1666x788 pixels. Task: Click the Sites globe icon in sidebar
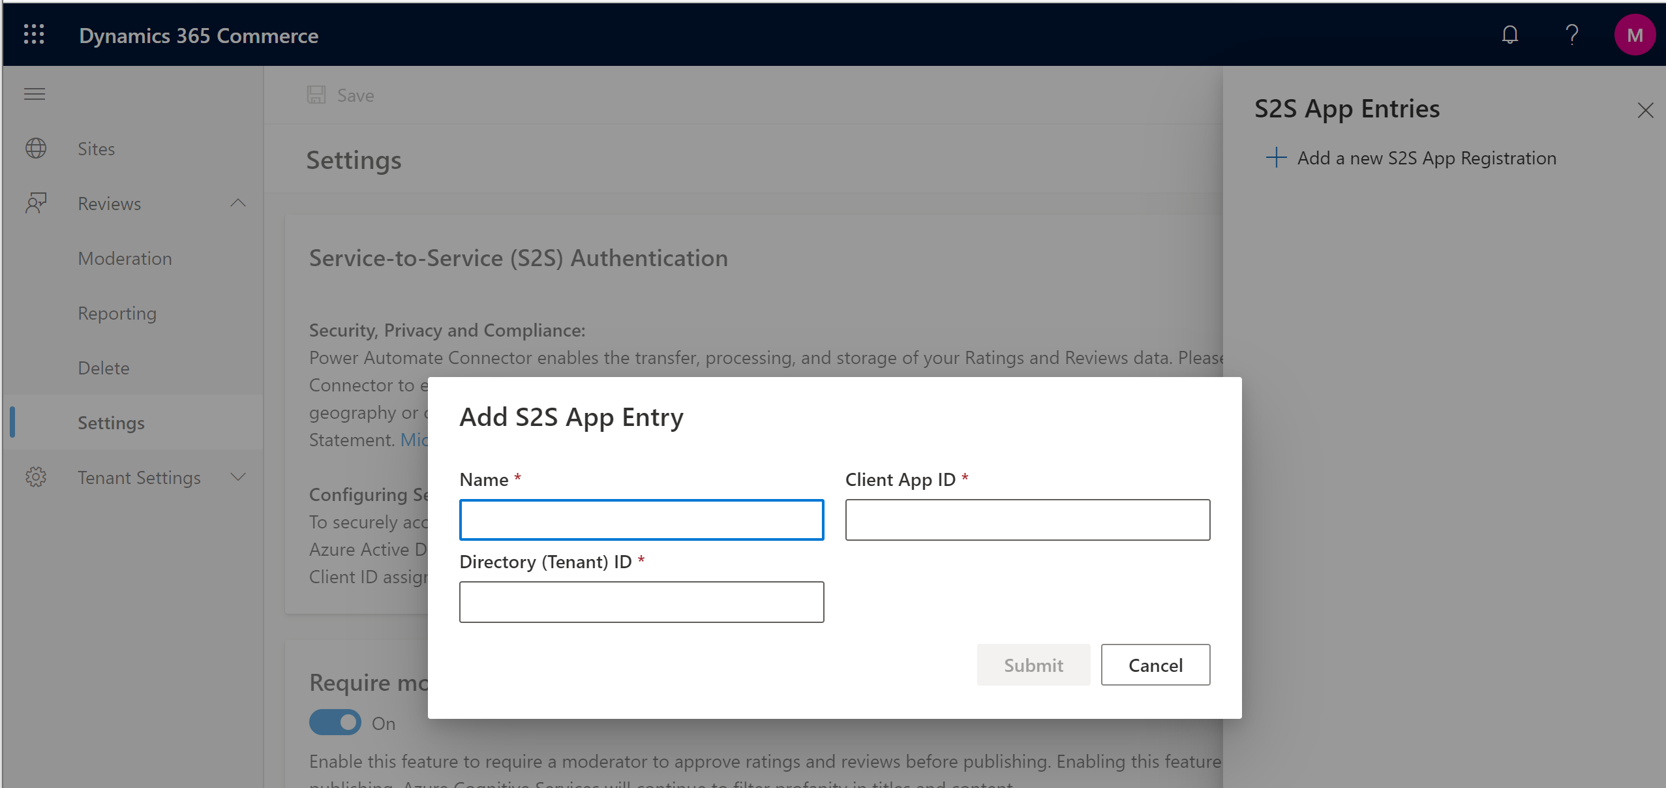click(x=37, y=147)
